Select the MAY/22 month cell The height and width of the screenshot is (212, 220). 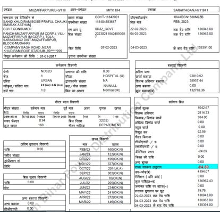85,192
